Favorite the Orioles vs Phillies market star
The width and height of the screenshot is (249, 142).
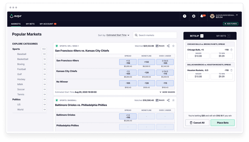173,100
